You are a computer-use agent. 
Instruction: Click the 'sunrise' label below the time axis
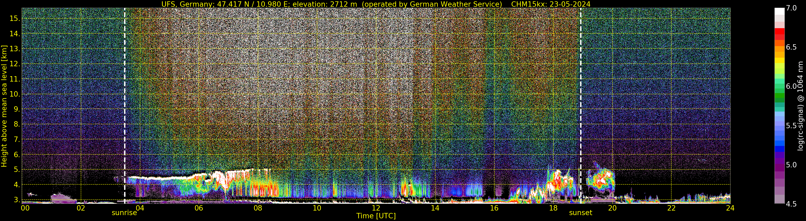pos(124,213)
